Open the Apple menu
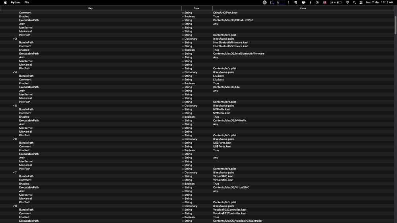 5,2
